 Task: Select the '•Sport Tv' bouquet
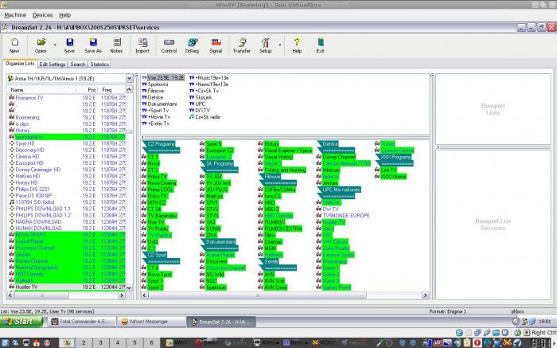[x=158, y=110]
